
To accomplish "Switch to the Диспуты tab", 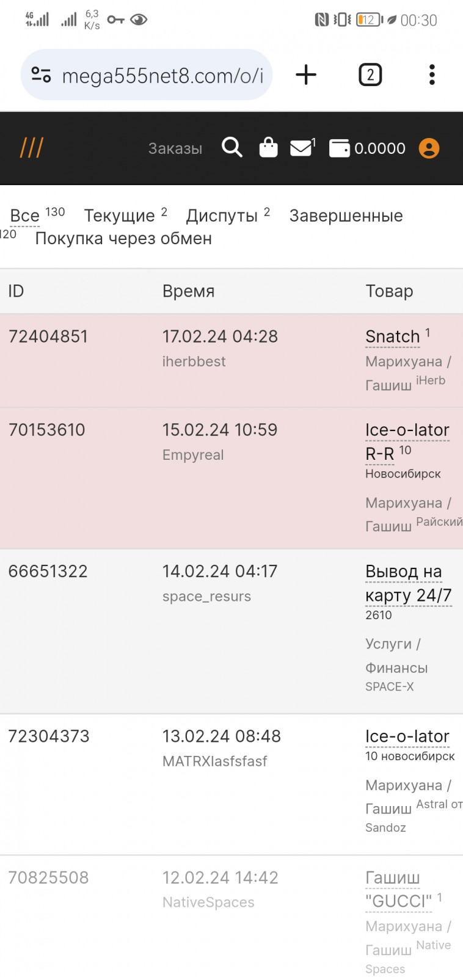I will click(222, 216).
